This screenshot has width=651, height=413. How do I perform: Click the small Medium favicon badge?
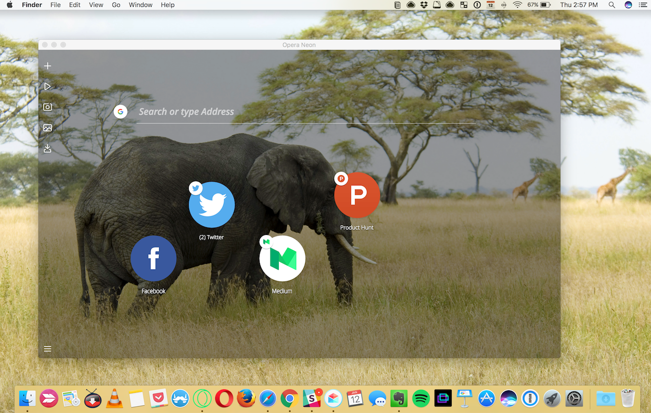(266, 242)
